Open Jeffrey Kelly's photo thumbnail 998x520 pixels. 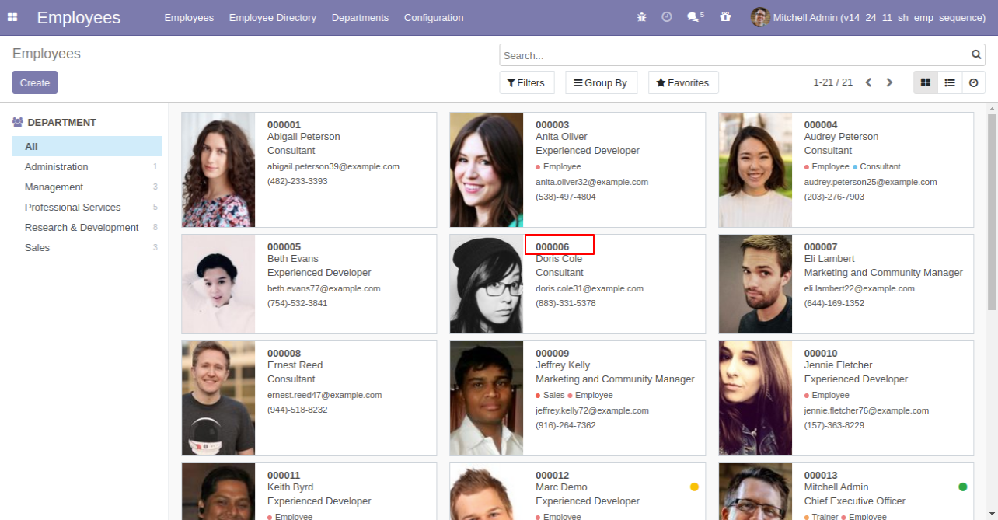[x=487, y=398]
